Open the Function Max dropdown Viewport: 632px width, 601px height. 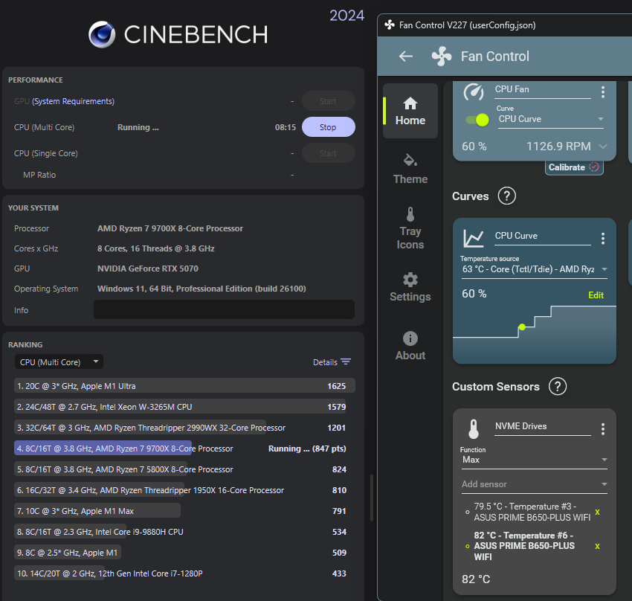pos(535,460)
